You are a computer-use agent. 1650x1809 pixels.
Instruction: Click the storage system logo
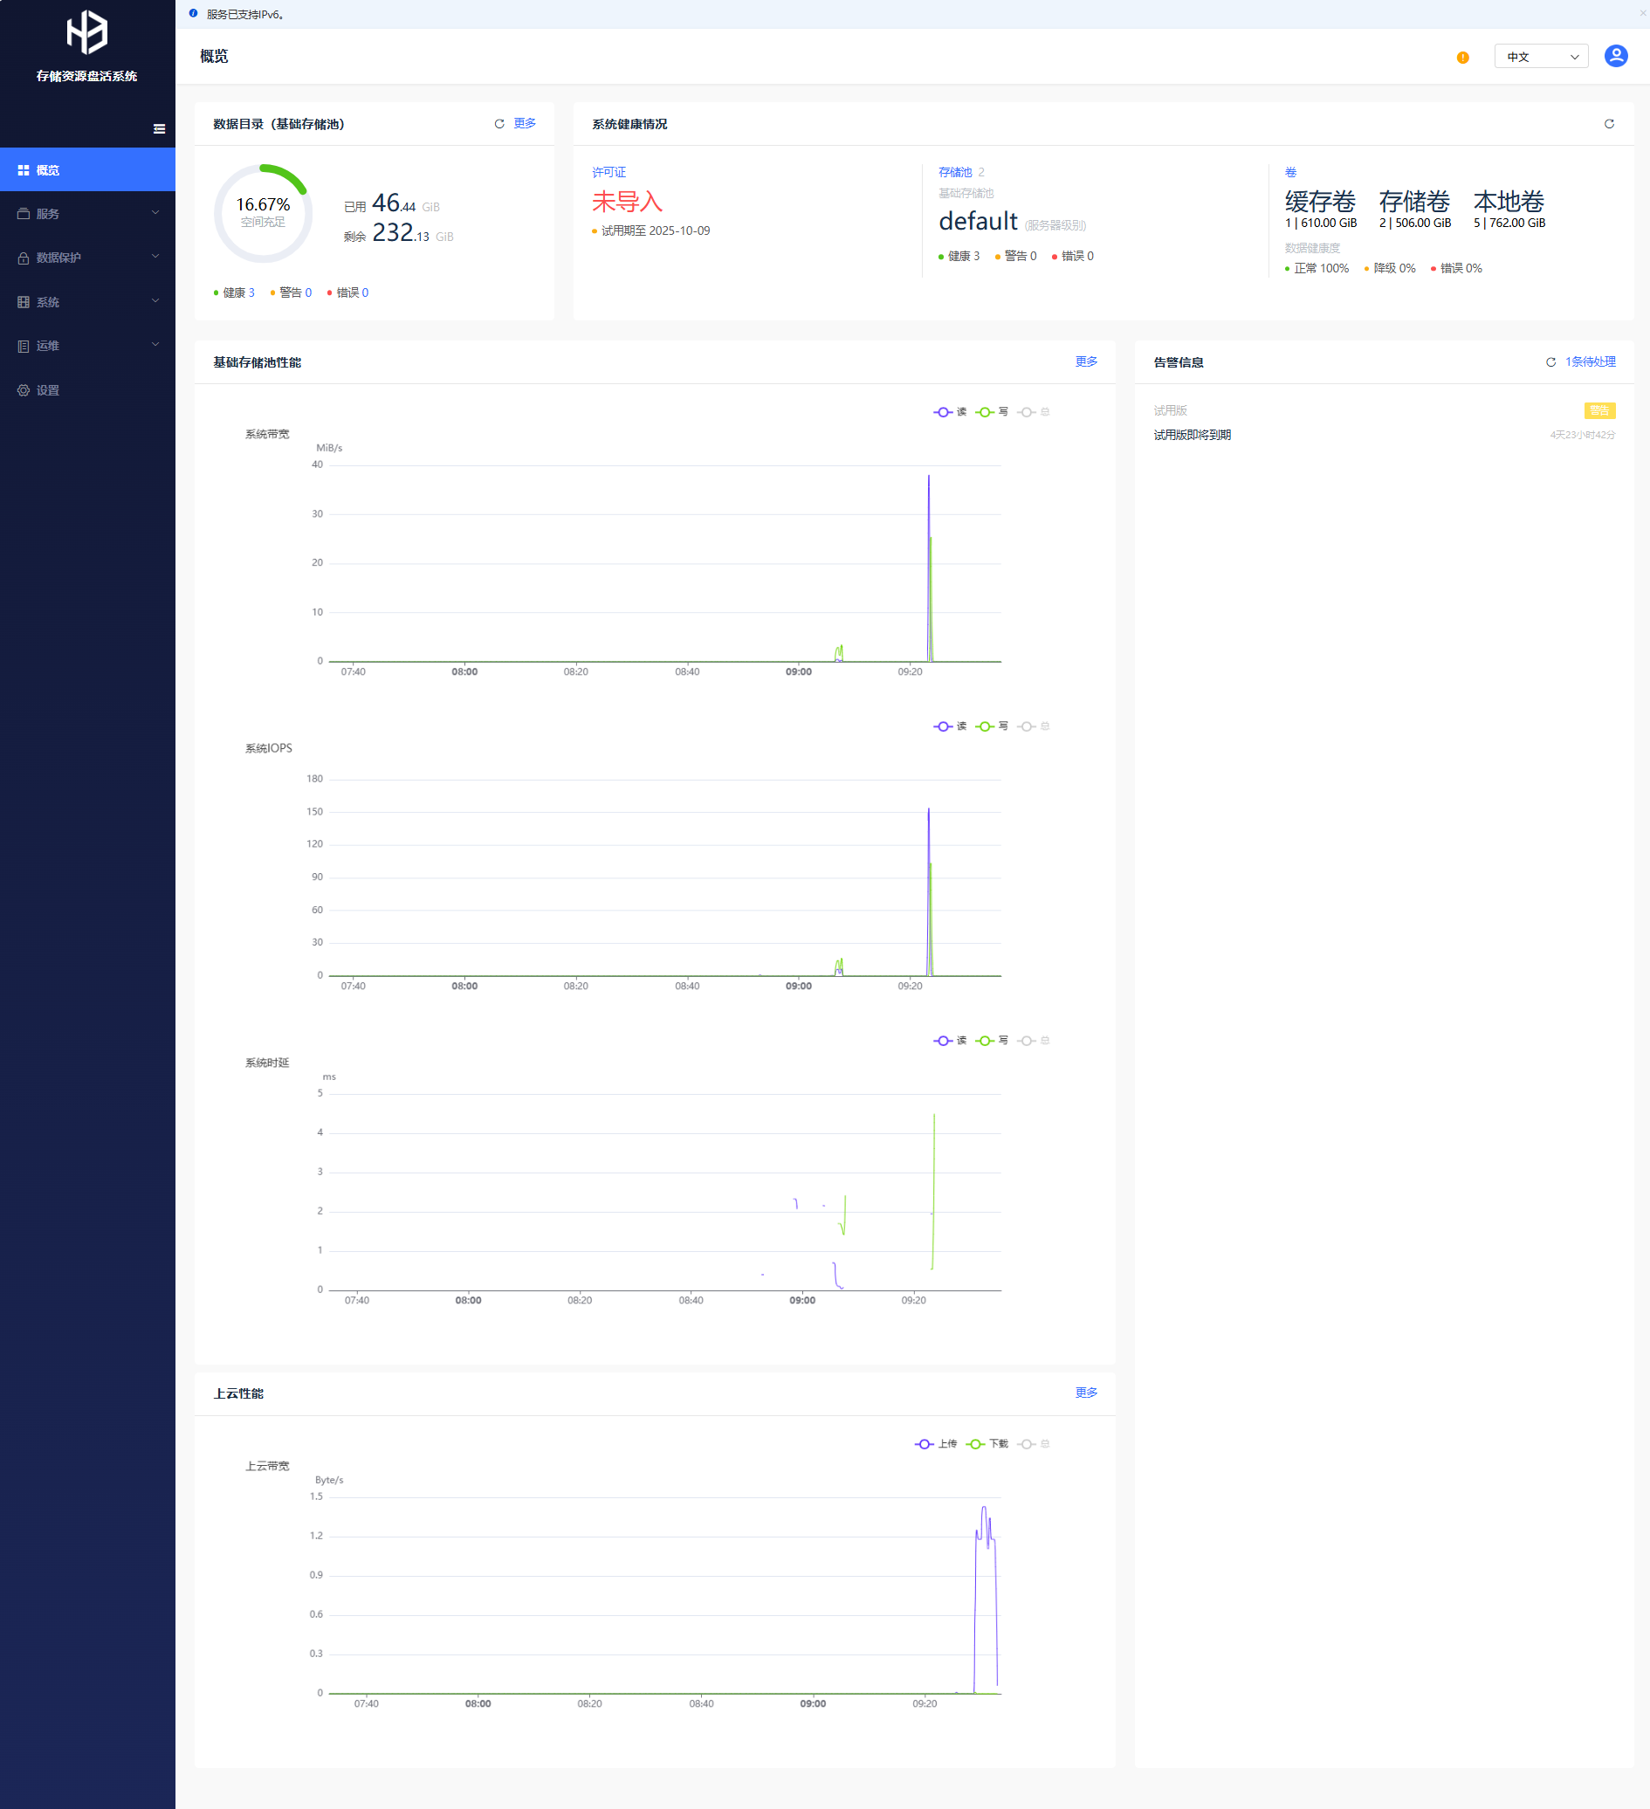pos(87,33)
